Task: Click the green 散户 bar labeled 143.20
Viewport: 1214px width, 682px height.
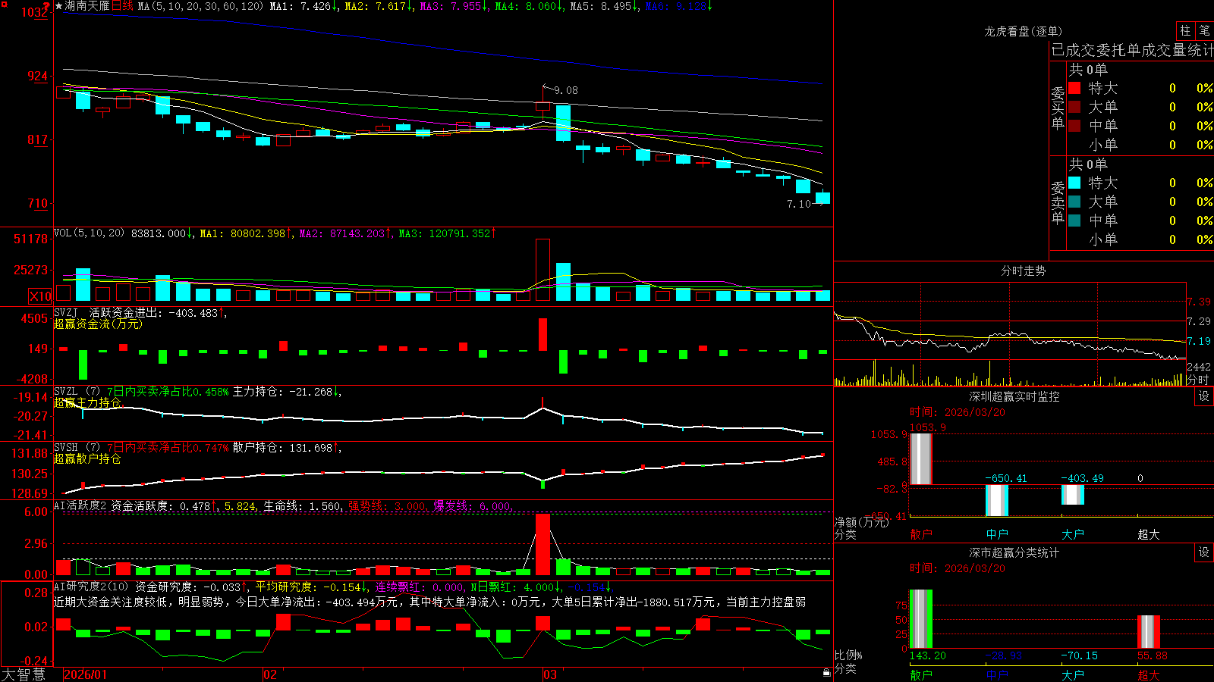Action: (921, 619)
